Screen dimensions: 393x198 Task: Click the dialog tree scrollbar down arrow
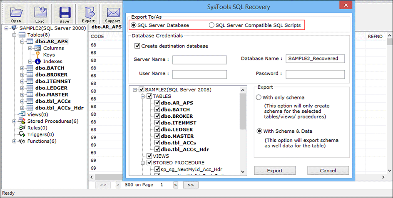point(243,172)
